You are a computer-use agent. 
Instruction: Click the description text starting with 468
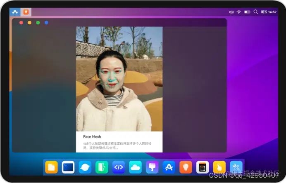(117, 146)
